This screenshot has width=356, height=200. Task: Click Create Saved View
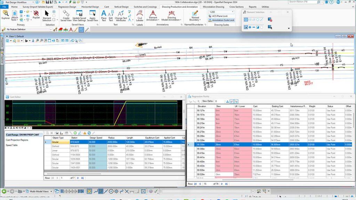pyautogui.click(x=66, y=16)
